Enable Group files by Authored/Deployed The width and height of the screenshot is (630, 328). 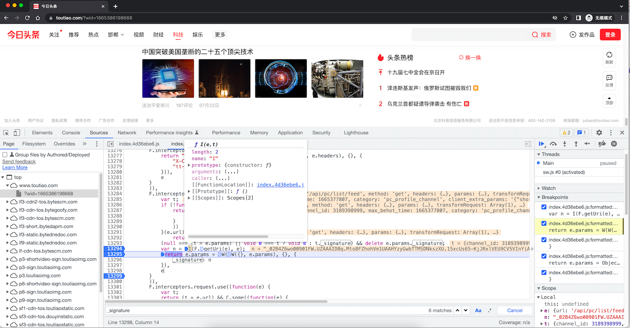point(5,155)
